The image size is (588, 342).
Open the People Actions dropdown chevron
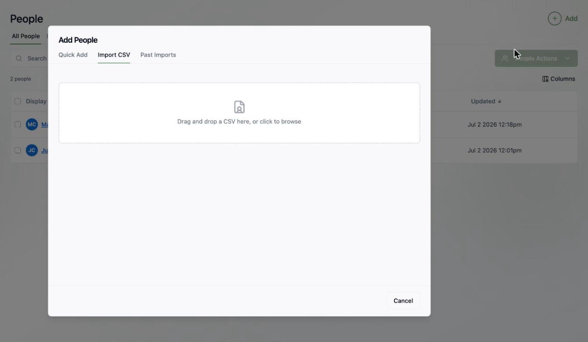point(568,58)
